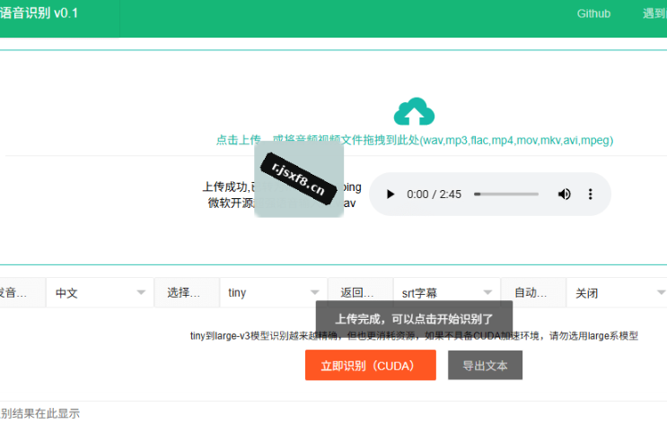
Task: Click the 导出文本 button
Action: pos(485,365)
